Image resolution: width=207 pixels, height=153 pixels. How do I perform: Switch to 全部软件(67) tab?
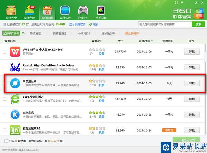point(11,33)
